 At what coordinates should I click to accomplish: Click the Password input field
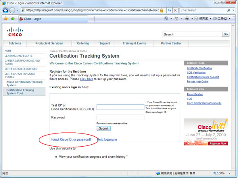(x=120, y=117)
